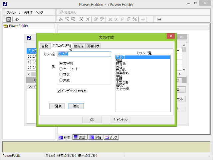
Task: Click the 図 icon in the left toolbar
Action: 9,19
